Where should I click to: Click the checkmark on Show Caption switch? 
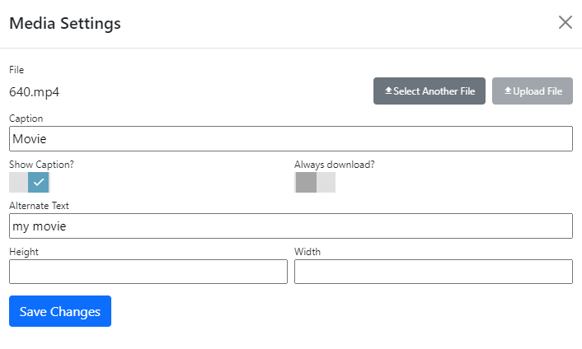coord(39,182)
